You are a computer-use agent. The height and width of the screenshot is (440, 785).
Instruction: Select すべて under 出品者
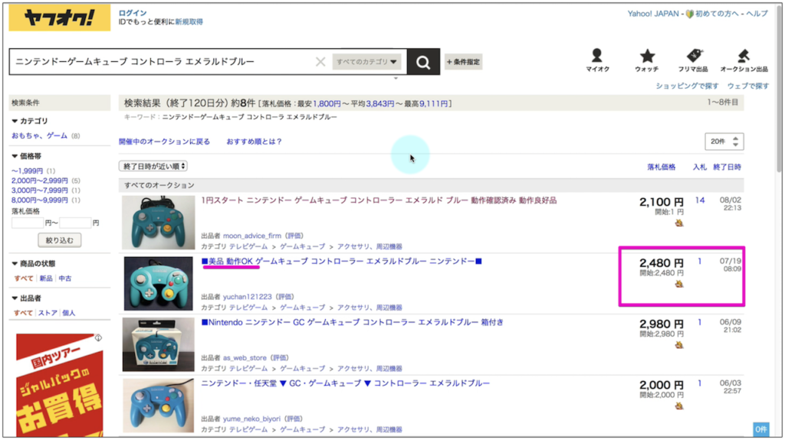coord(24,313)
